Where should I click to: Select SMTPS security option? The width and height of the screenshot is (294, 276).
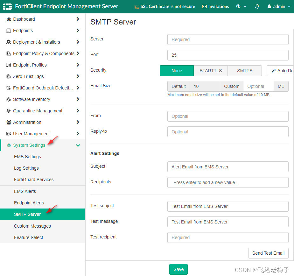(x=245, y=71)
